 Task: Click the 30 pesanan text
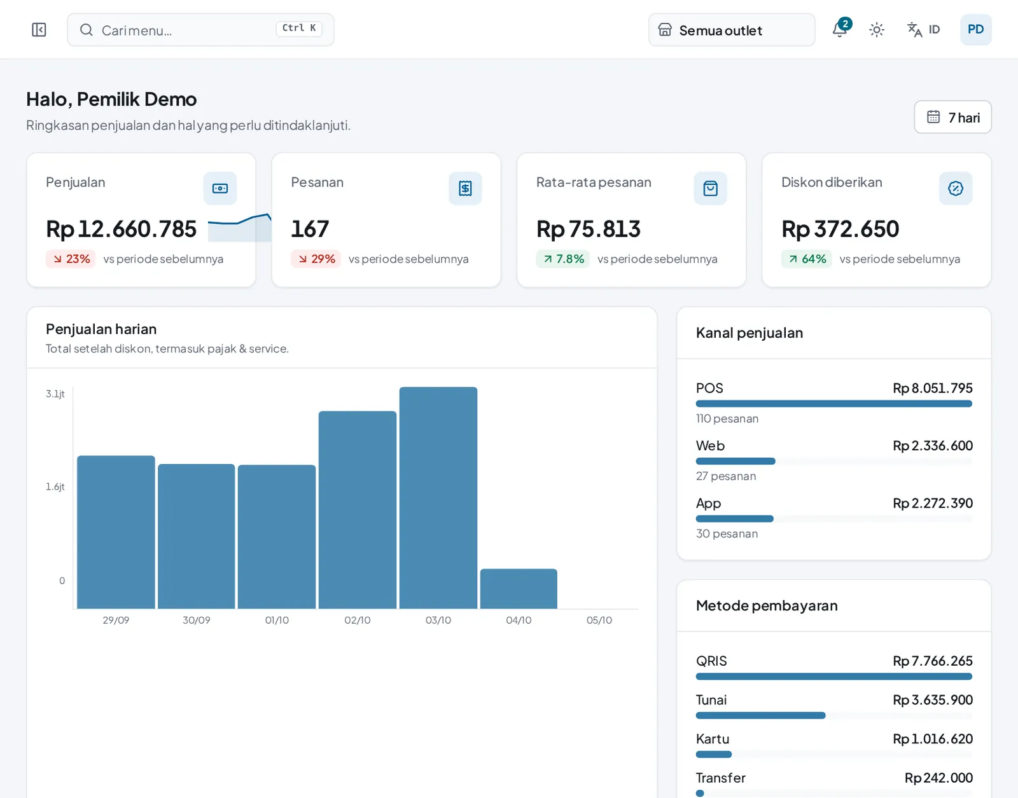coord(727,533)
